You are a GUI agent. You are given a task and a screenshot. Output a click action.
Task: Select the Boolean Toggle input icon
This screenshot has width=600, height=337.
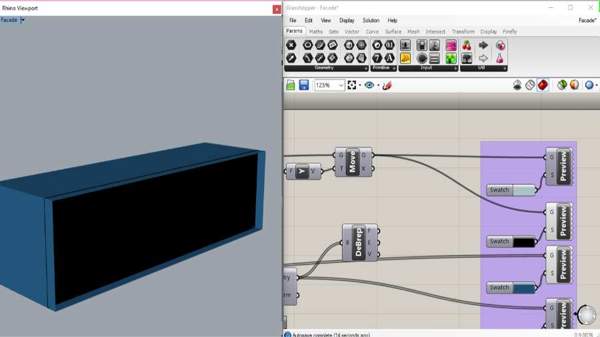tap(422, 45)
